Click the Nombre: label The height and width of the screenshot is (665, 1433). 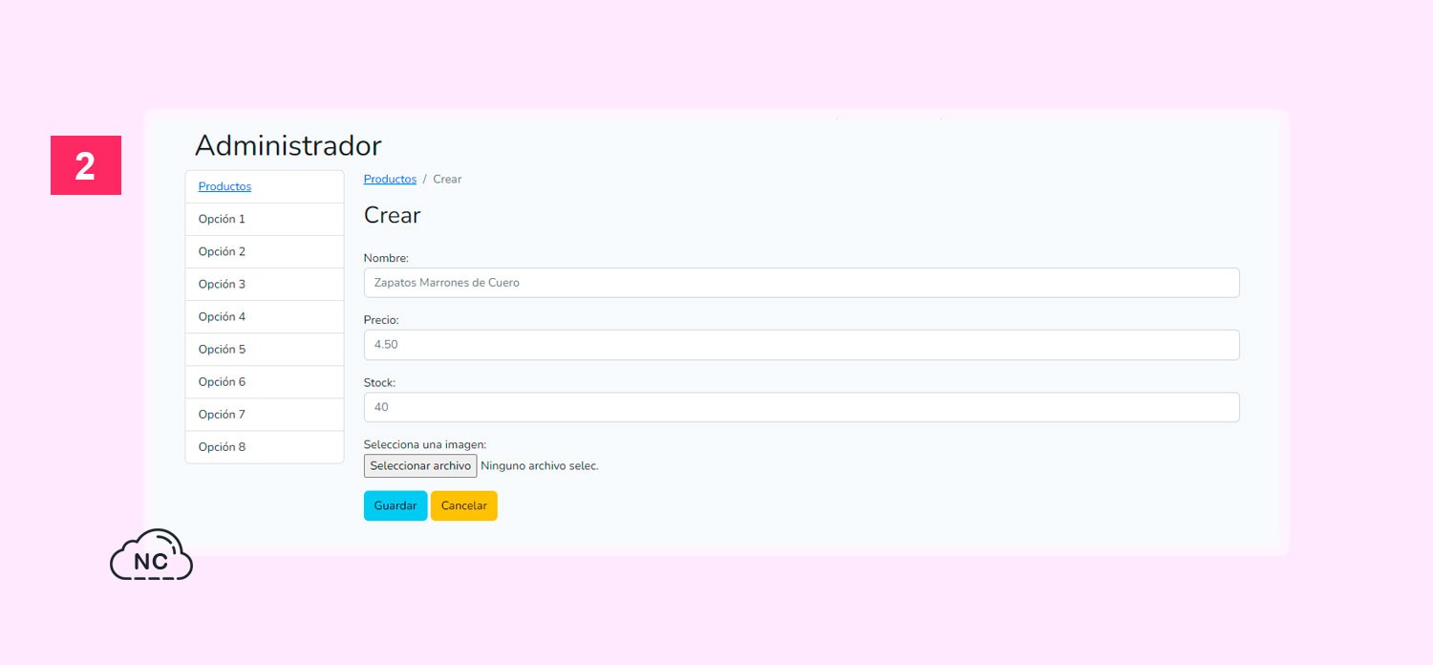[x=386, y=258]
